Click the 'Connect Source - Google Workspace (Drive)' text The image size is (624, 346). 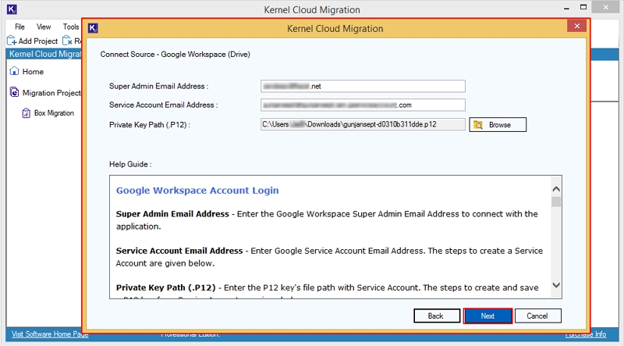click(x=175, y=54)
